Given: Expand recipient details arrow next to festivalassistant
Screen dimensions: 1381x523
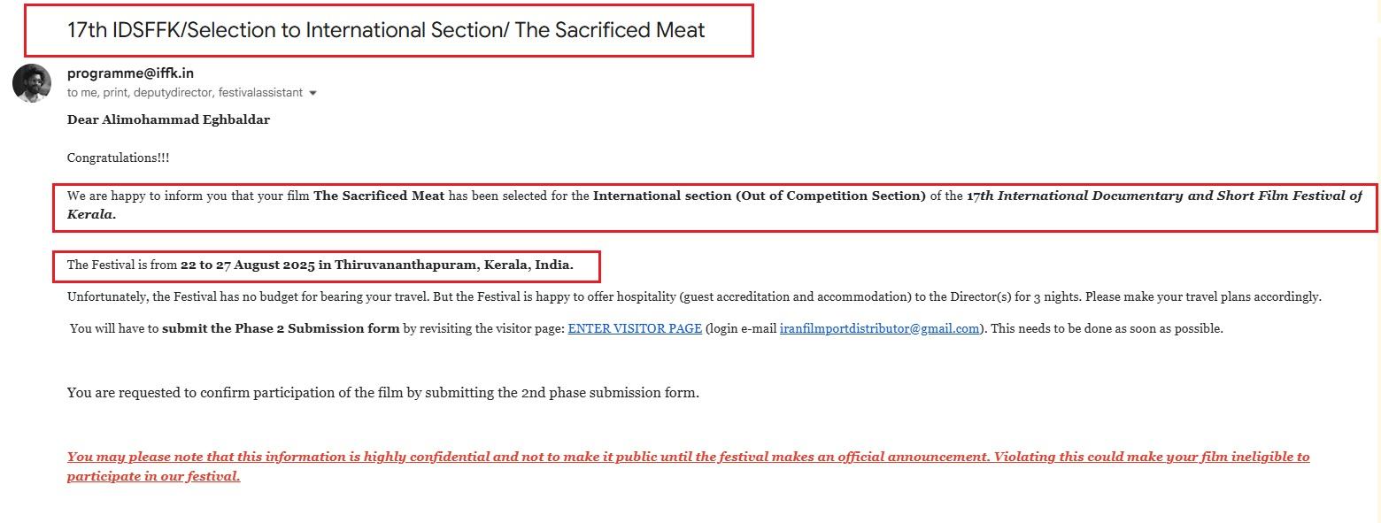Looking at the screenshot, I should point(312,93).
